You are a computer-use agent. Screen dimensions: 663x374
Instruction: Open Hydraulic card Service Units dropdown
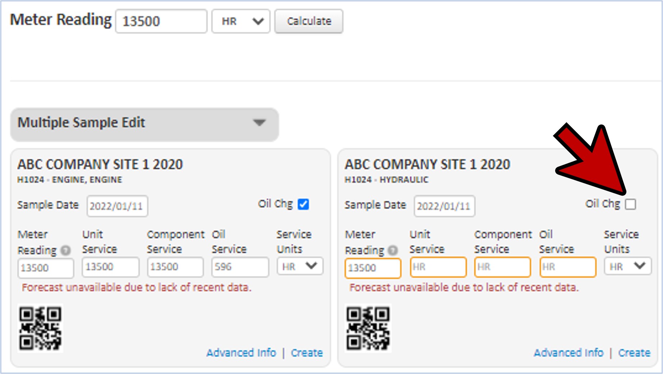click(x=627, y=267)
